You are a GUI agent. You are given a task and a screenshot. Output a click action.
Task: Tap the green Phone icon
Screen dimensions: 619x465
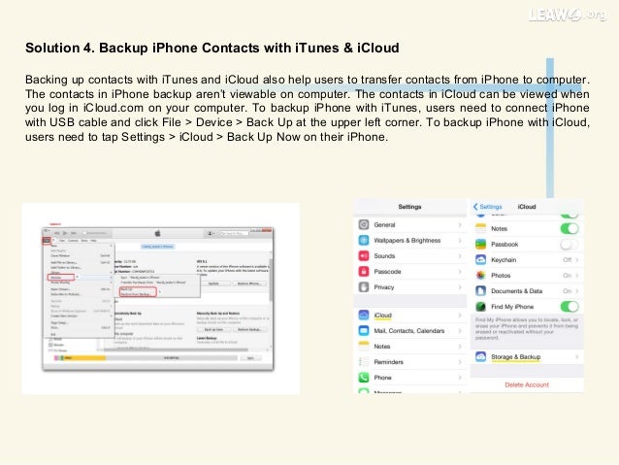[364, 378]
